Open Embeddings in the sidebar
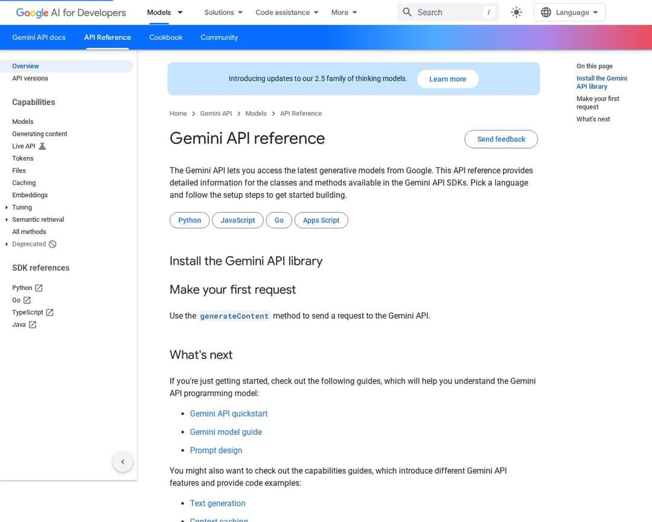 (30, 195)
